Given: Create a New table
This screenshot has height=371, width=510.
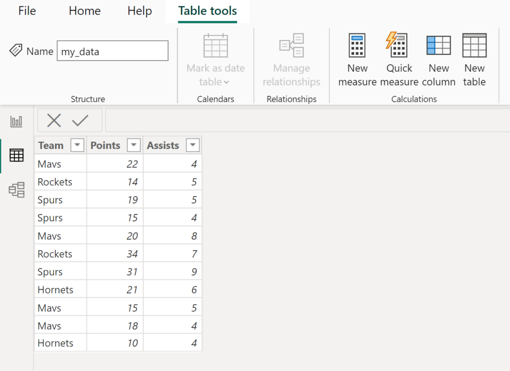Looking at the screenshot, I should pyautogui.click(x=474, y=59).
